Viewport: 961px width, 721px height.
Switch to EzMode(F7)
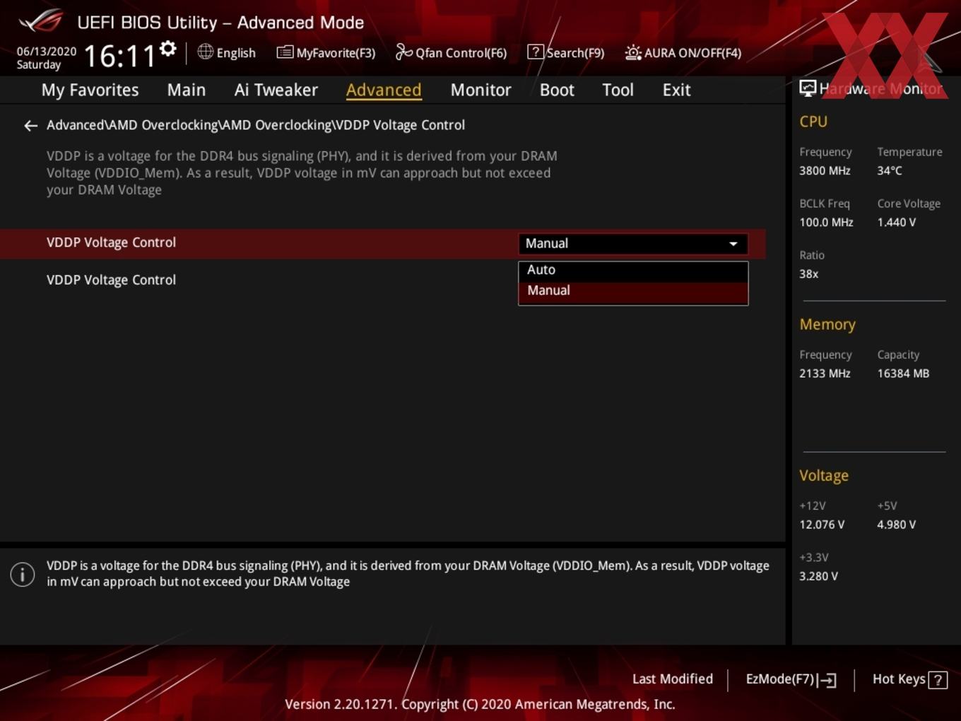pyautogui.click(x=780, y=679)
